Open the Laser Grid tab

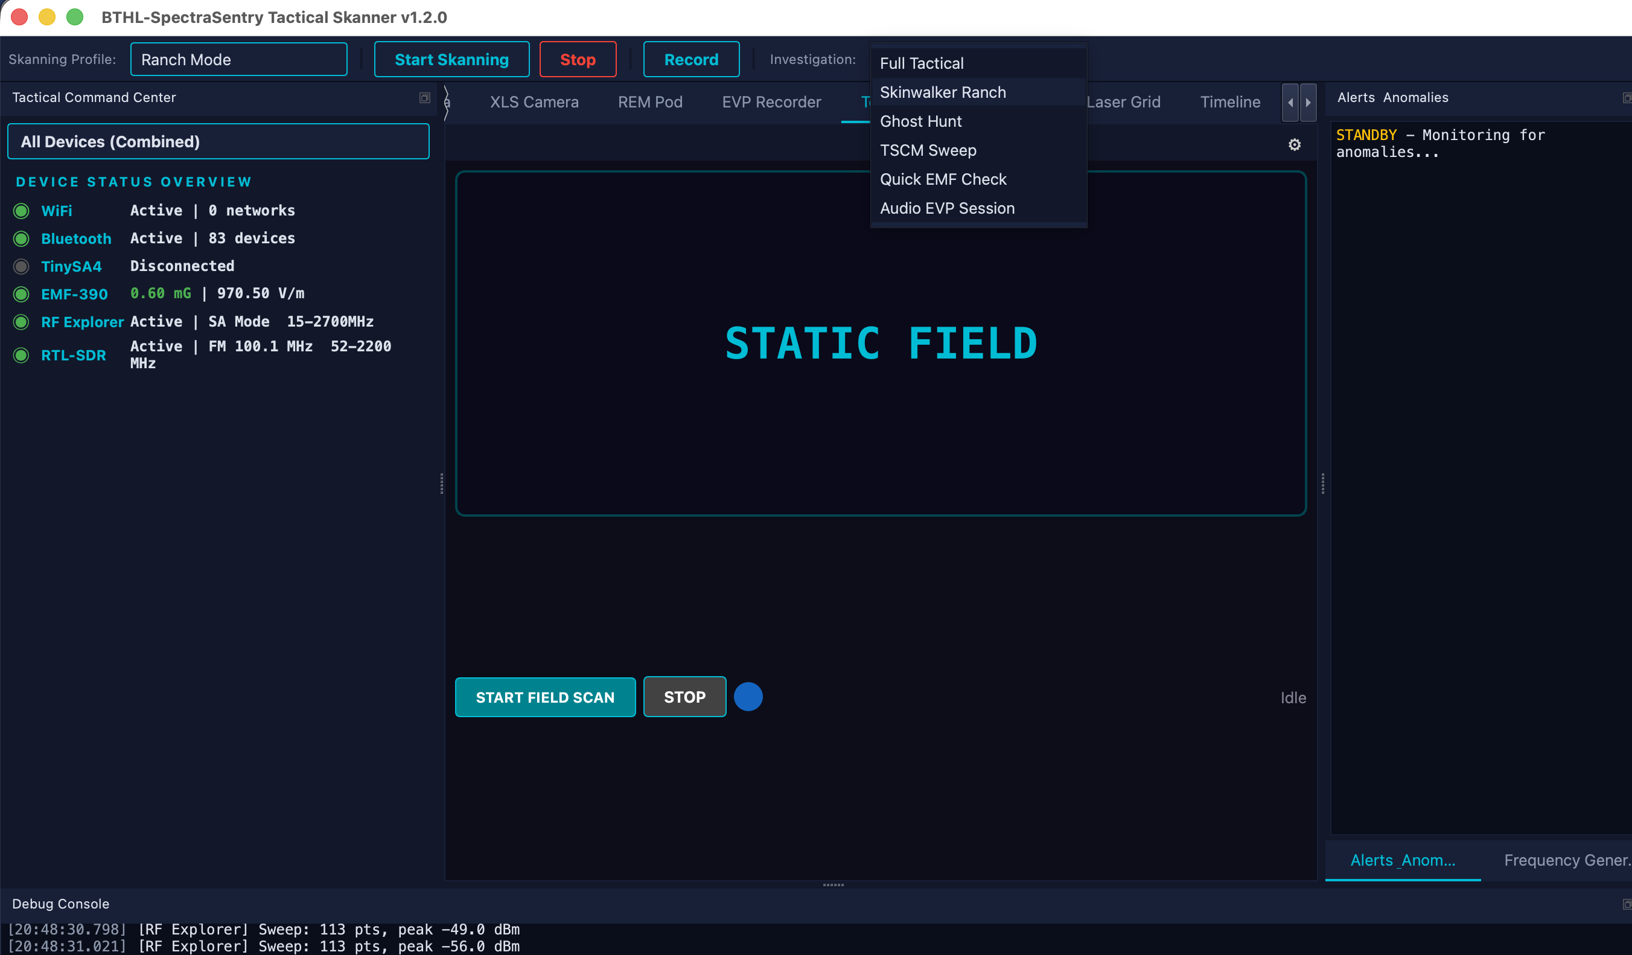1123,103
